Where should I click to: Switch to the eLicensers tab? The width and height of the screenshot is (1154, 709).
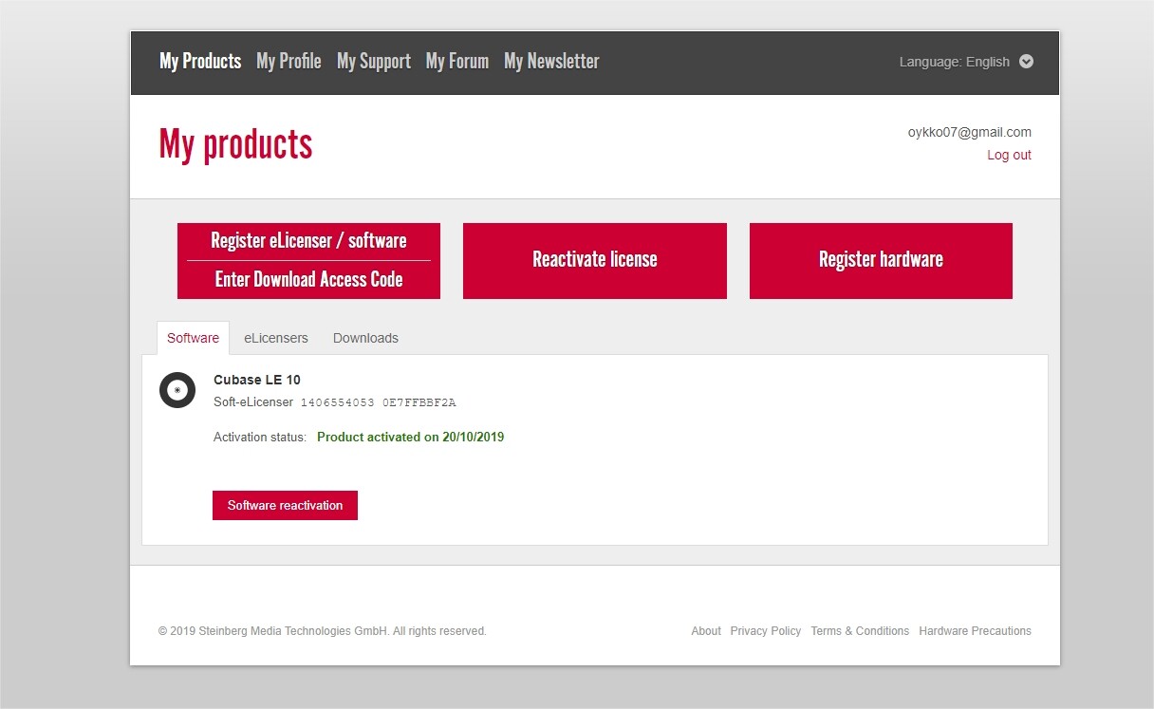[276, 338]
